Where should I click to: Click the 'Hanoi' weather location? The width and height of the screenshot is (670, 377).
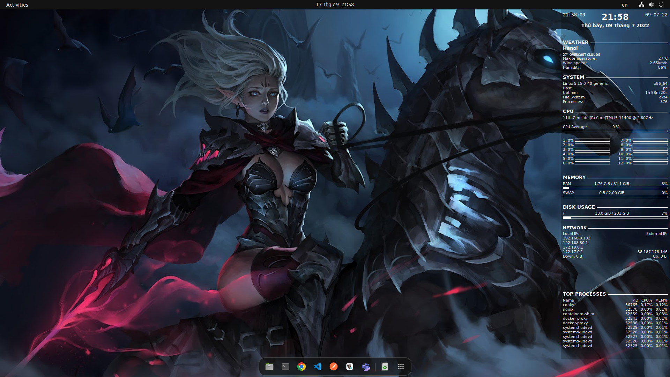[570, 48]
